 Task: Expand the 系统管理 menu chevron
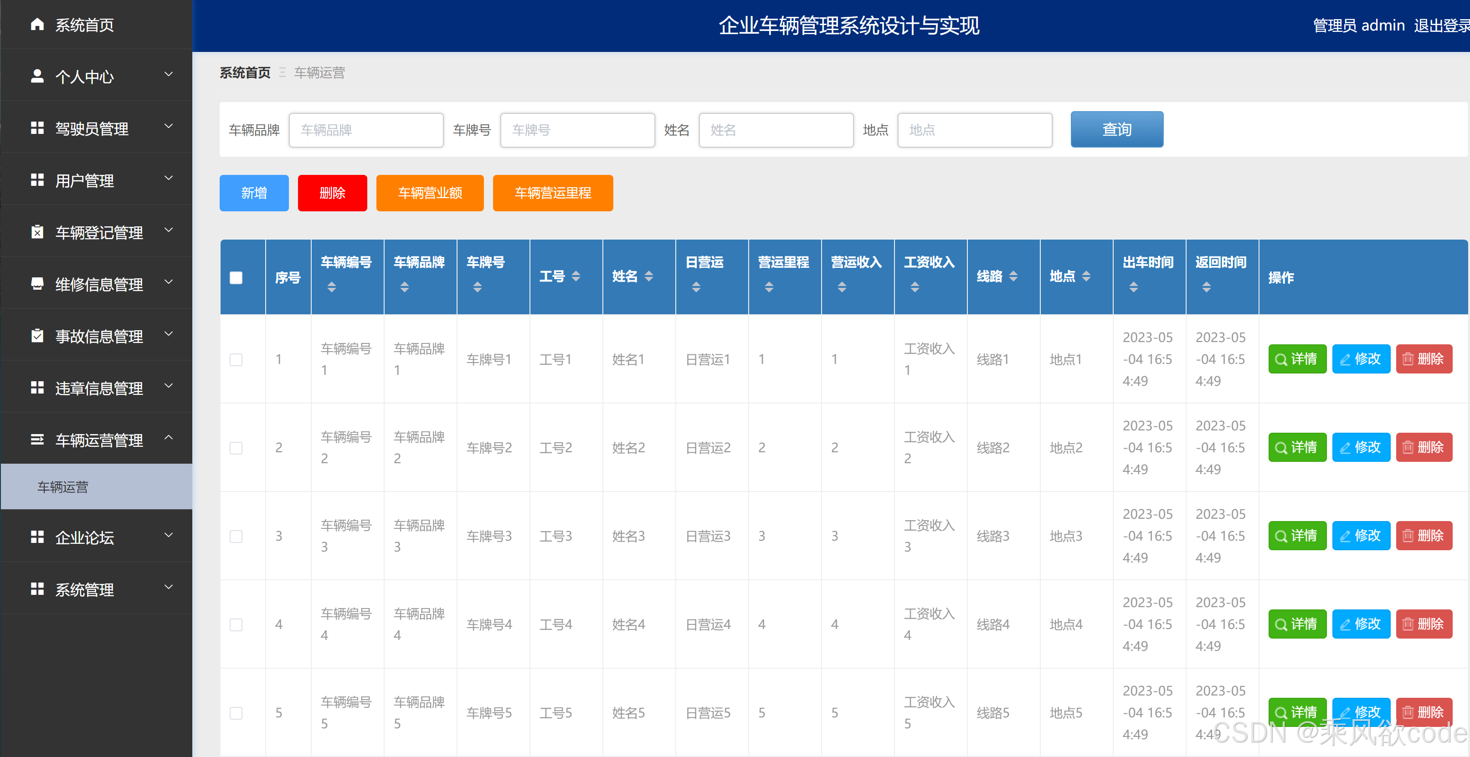[168, 588]
